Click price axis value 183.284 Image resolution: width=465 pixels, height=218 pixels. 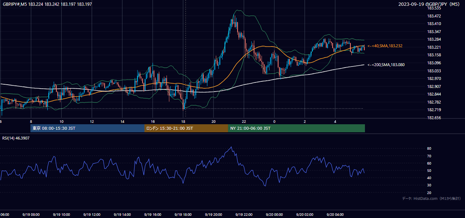[434, 40]
